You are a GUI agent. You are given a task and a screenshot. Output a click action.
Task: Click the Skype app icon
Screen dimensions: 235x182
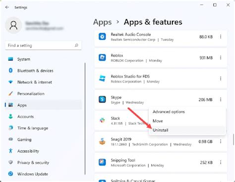click(102, 99)
